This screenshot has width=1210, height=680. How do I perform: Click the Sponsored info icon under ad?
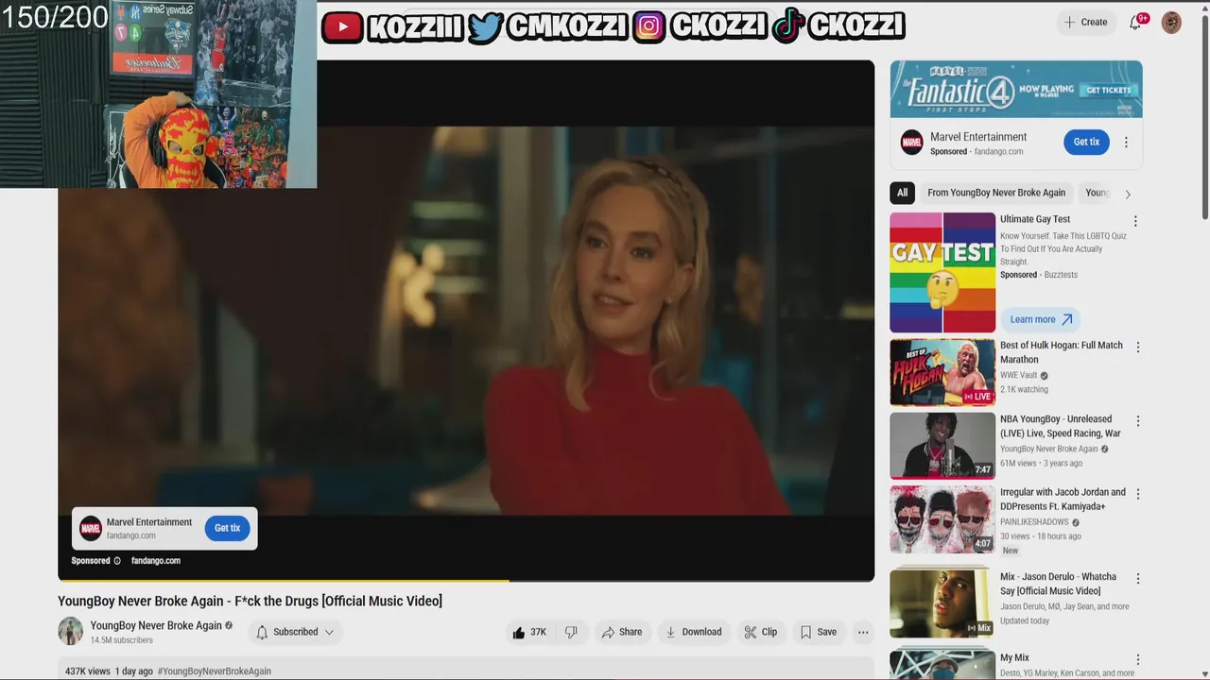(117, 561)
